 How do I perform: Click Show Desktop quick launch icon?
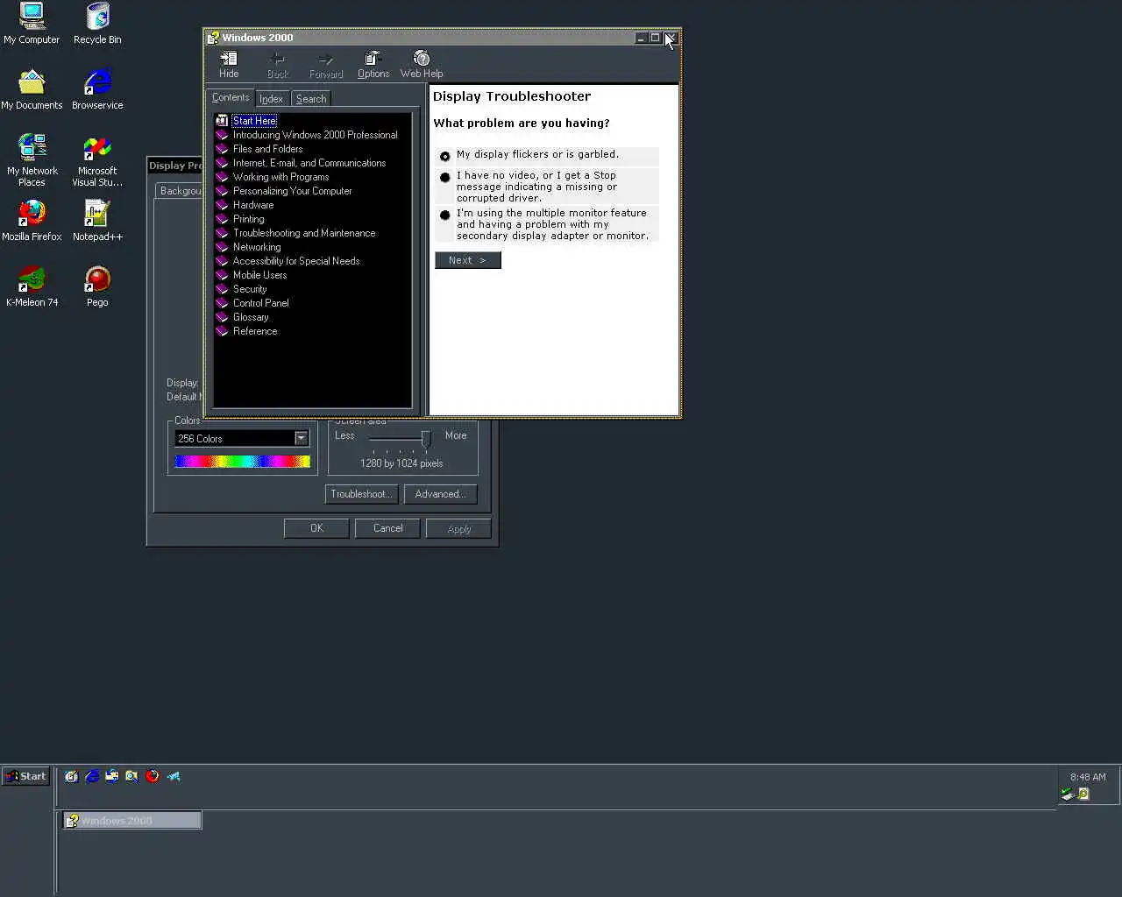tap(72, 776)
